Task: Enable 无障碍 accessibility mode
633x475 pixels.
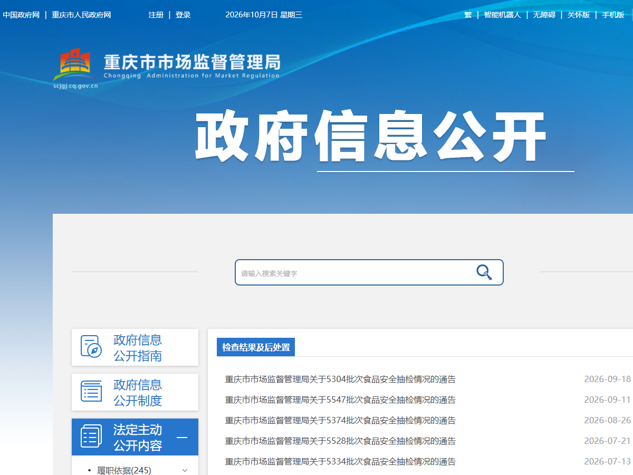Action: (x=544, y=15)
